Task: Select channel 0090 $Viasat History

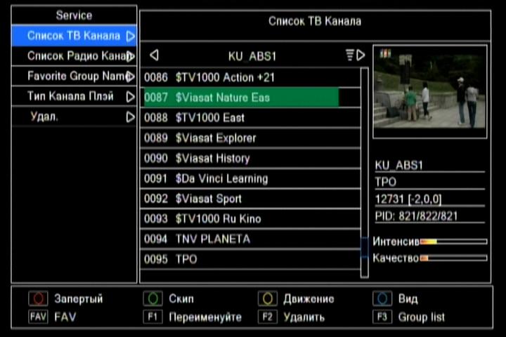Action: (250, 159)
